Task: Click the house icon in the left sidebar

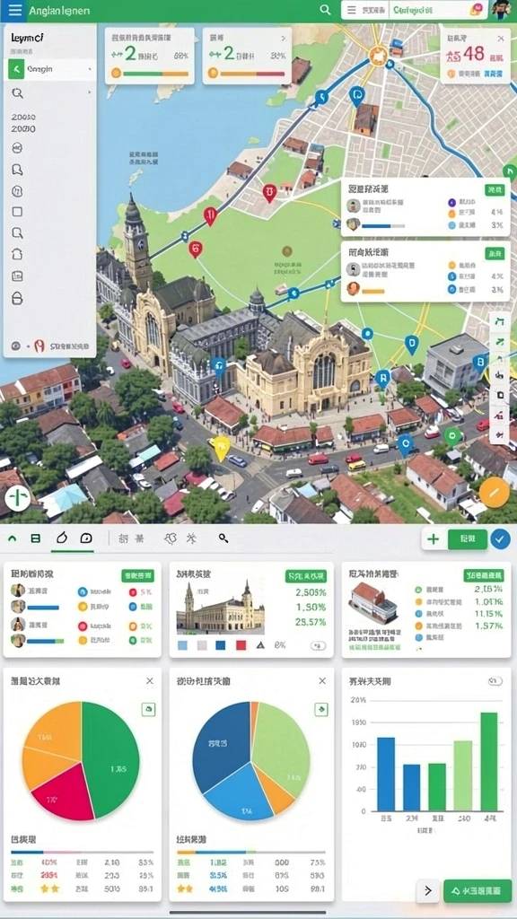Action: pyautogui.click(x=17, y=254)
